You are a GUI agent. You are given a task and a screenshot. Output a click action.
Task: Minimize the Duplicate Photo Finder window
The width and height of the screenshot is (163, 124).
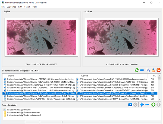(x=144, y=2)
